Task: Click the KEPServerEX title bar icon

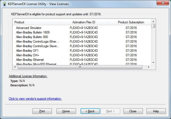Action: 4,4
